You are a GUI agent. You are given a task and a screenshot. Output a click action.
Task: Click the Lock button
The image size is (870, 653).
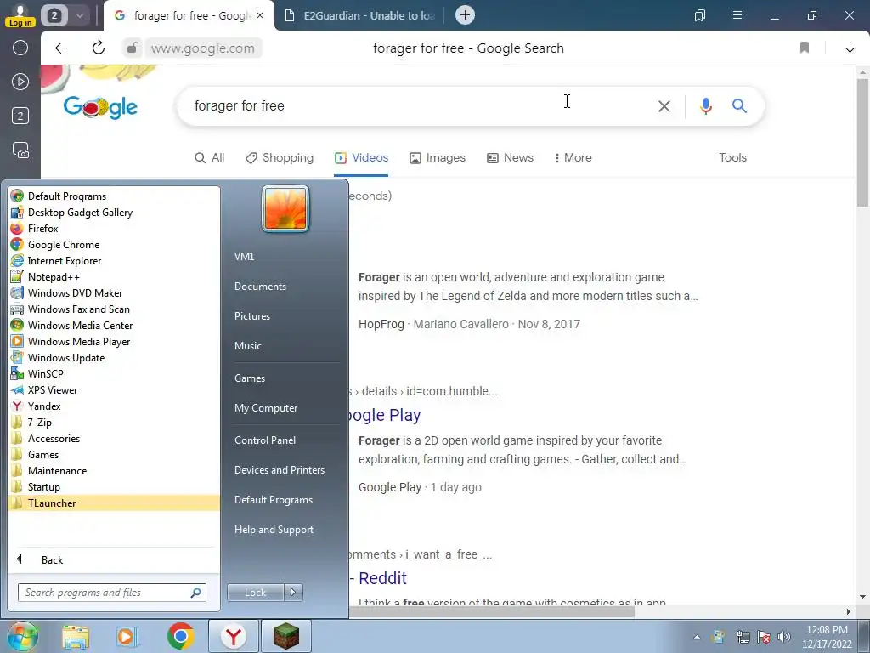click(256, 593)
